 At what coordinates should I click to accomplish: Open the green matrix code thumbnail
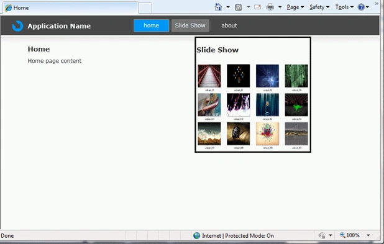[296, 76]
